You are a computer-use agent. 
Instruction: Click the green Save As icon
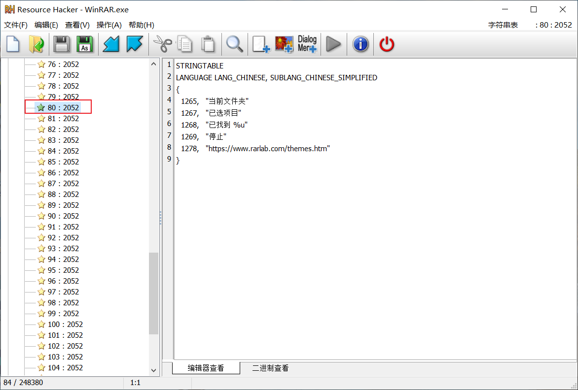point(84,44)
